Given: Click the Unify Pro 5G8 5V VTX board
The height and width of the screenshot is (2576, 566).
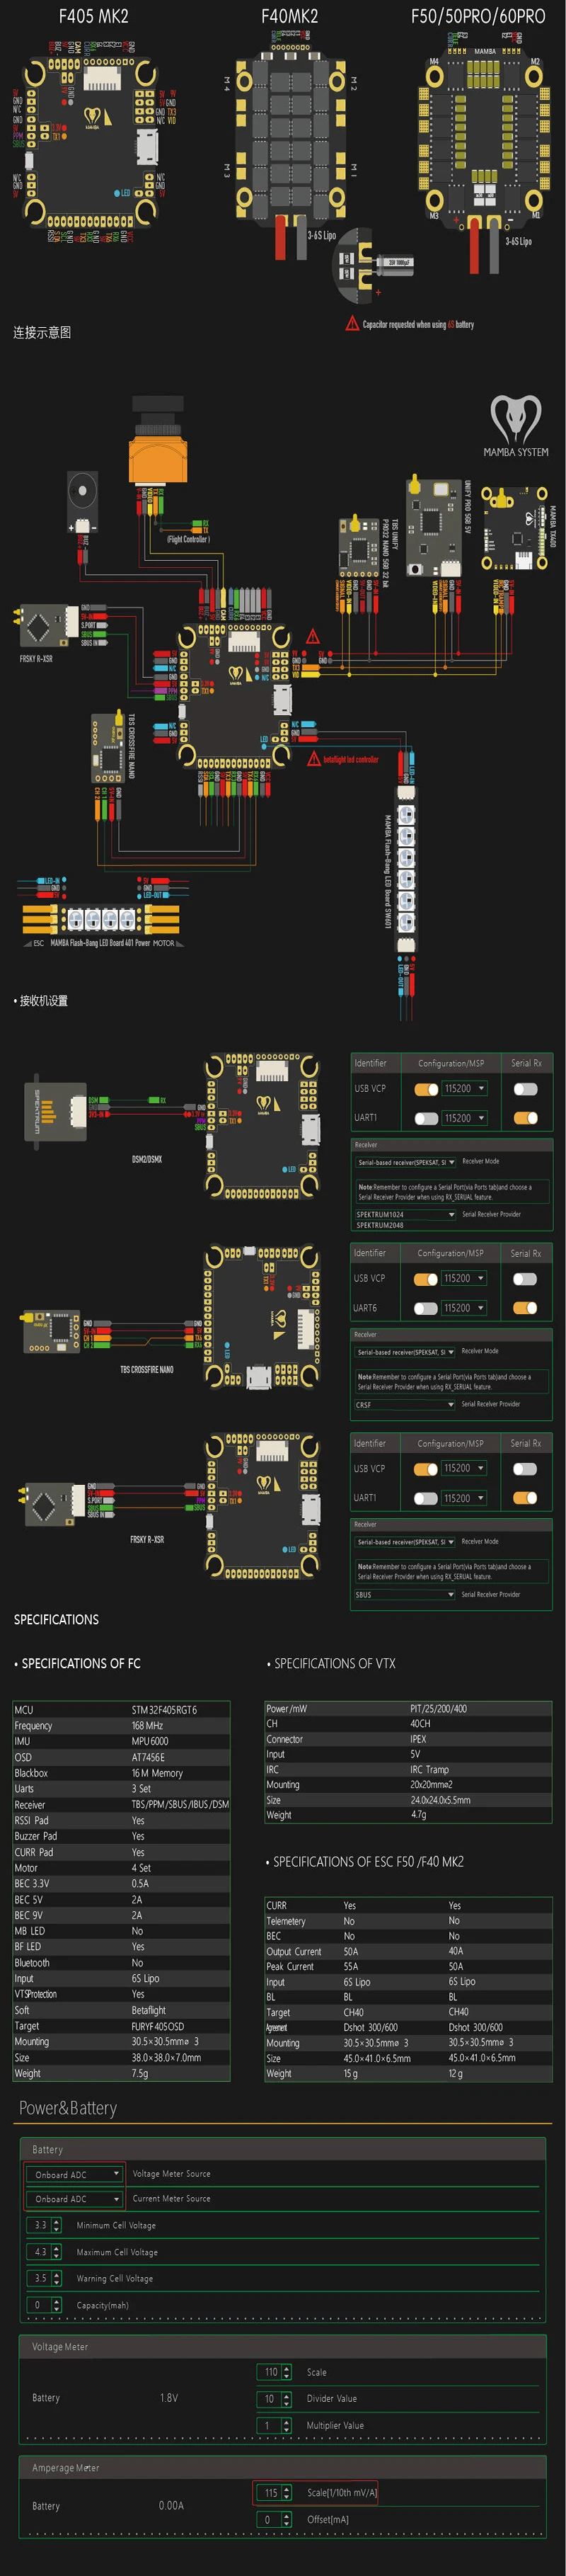Looking at the screenshot, I should pos(433,526).
